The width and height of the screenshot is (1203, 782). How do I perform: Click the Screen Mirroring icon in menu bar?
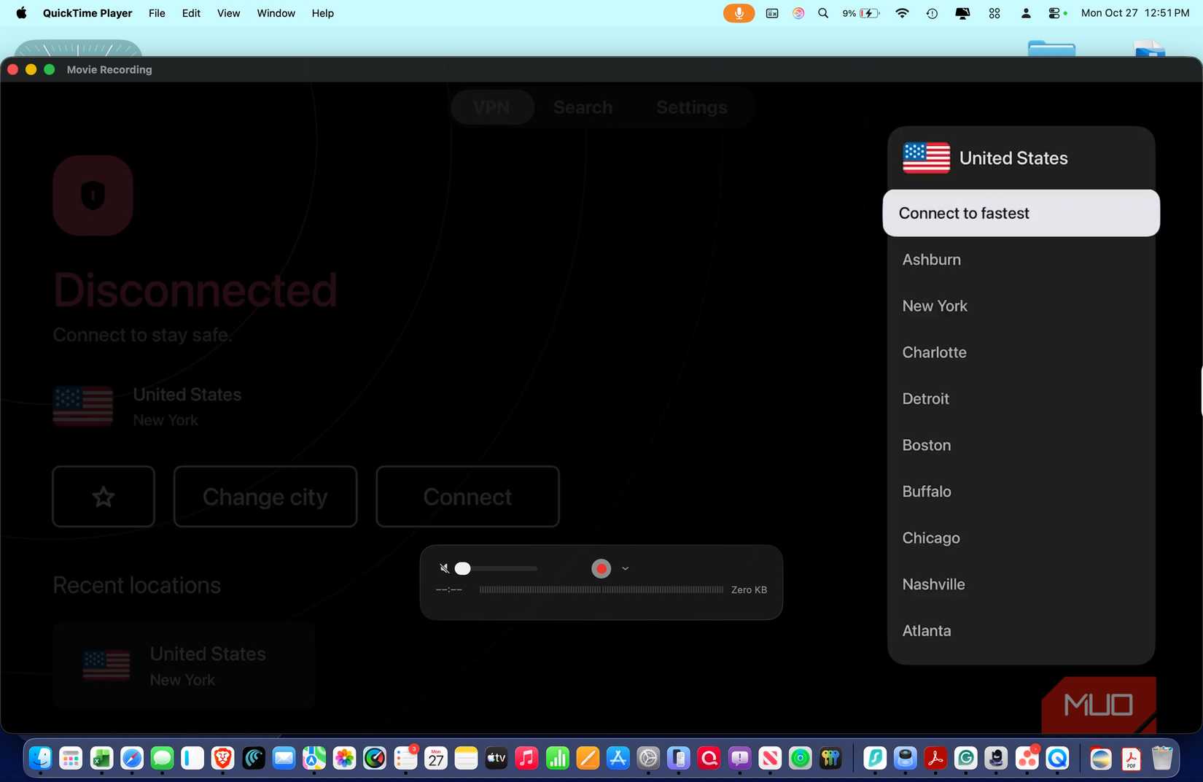(962, 12)
